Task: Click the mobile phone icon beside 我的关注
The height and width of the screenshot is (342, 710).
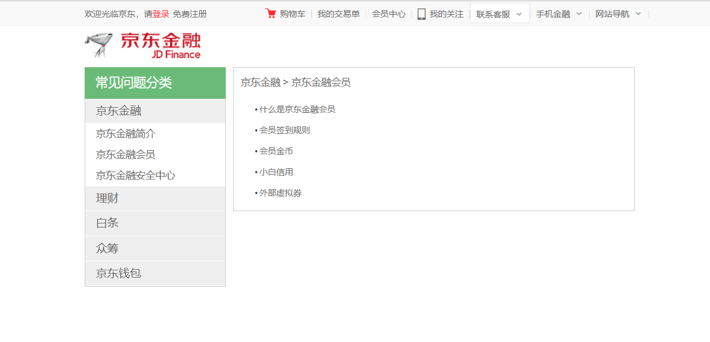Action: pos(422,14)
